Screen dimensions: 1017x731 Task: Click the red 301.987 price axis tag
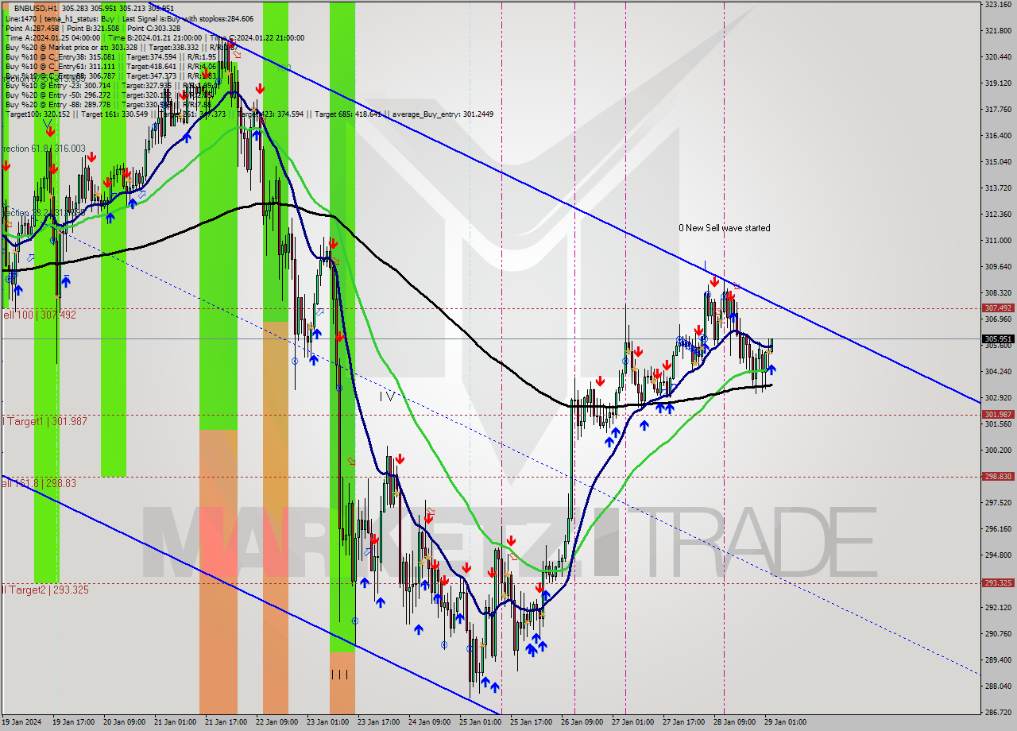[998, 414]
